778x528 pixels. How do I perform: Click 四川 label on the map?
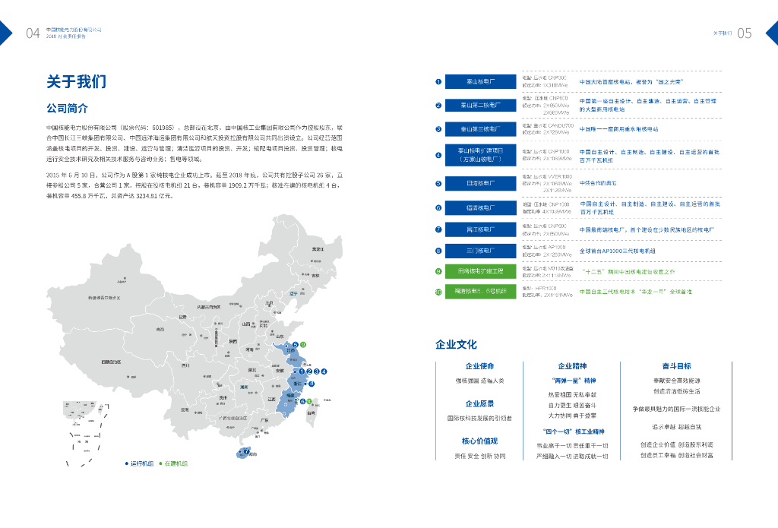[185, 365]
